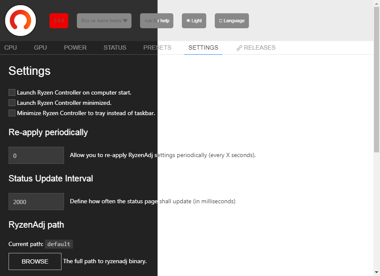Click the Status Update Interval heading
The image size is (380, 276).
(51, 178)
